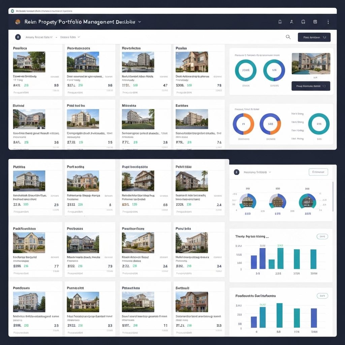Image resolution: width=345 pixels, height=345 pixels.
Task: Click the dark button below pool house photo
Action: point(311,86)
